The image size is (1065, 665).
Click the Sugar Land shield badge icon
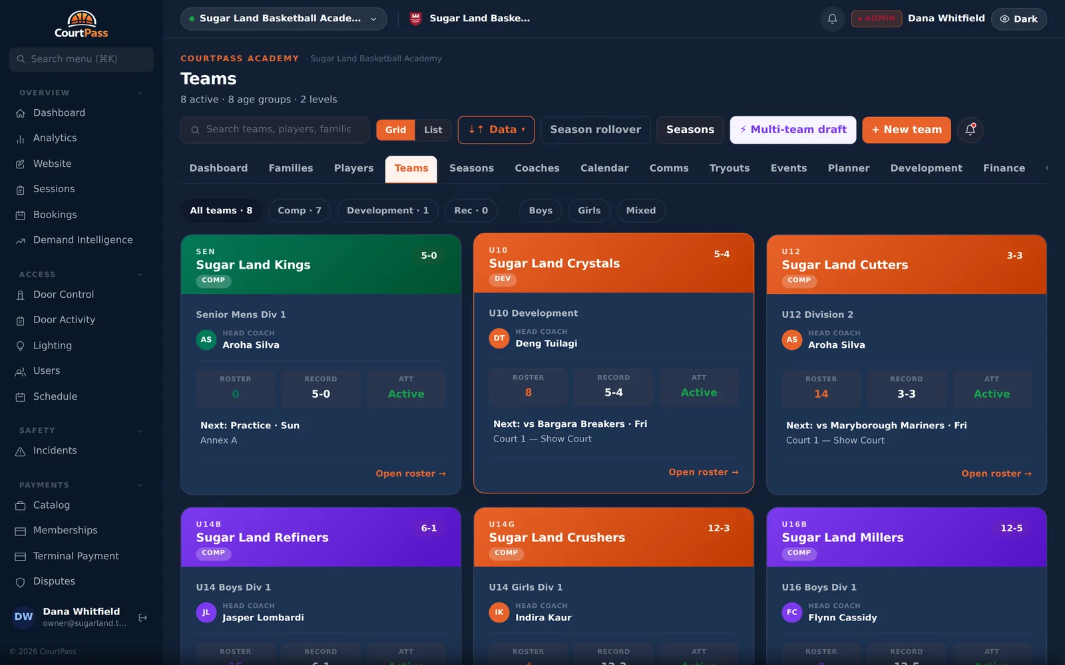[x=415, y=19]
